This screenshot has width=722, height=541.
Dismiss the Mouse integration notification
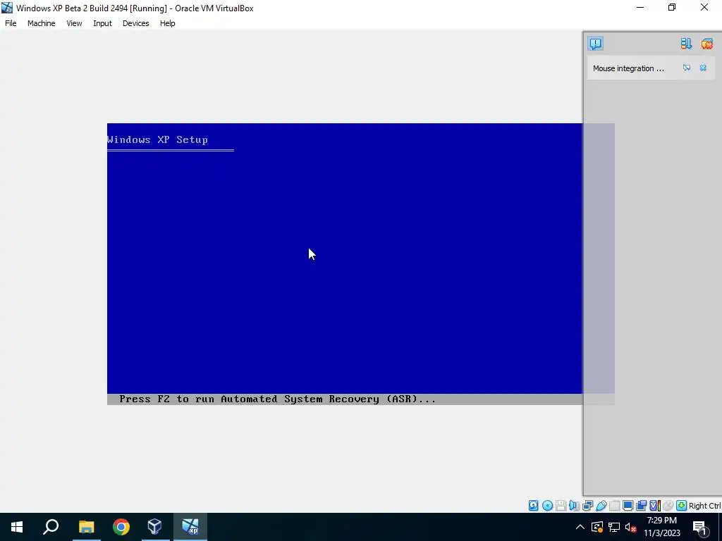[x=703, y=68]
